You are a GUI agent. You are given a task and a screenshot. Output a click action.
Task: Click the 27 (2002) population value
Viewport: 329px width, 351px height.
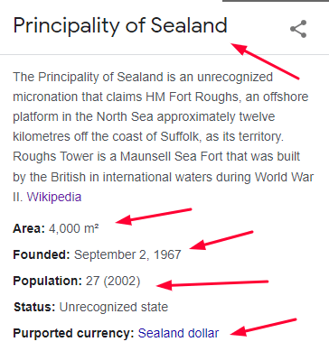[x=113, y=281]
